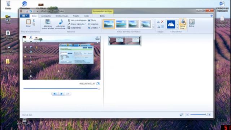Select the first AutoMovie theme thumbnail
Screen dimensions: 231x130
point(109,24)
